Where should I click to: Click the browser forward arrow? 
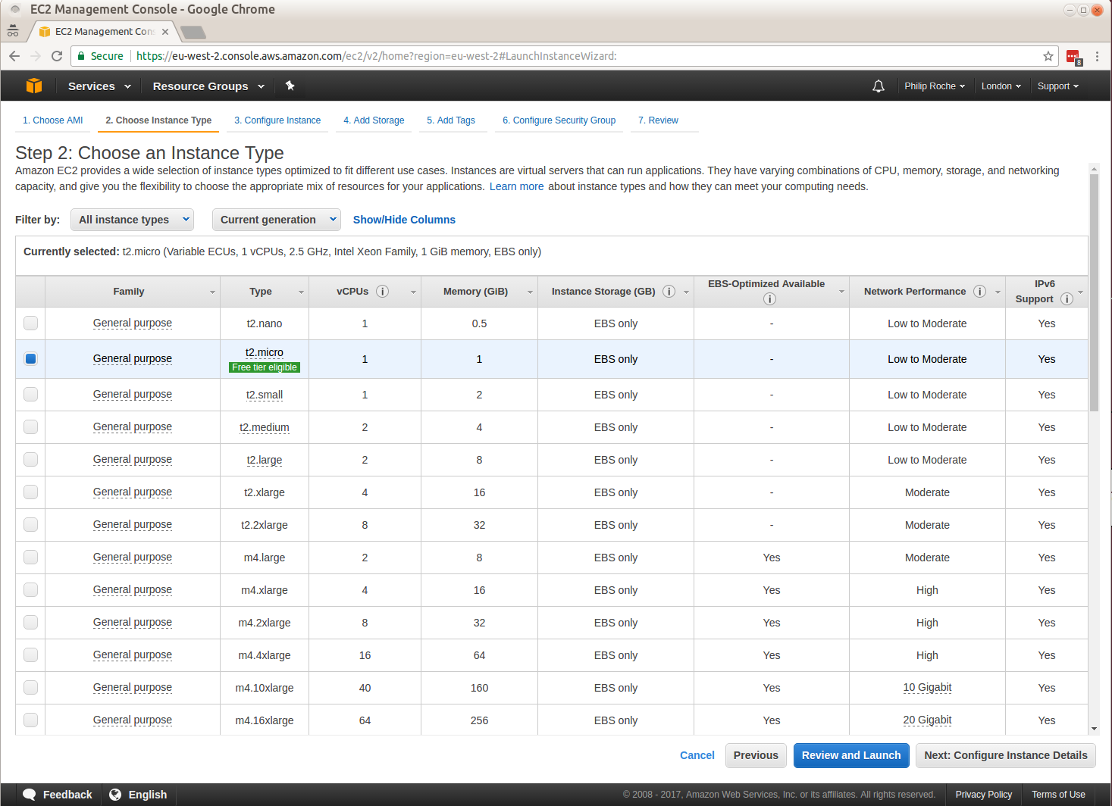pos(36,56)
